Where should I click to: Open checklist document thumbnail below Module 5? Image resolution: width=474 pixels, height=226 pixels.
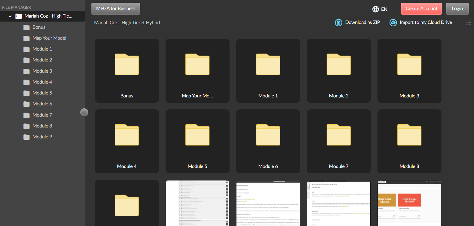pyautogui.click(x=198, y=203)
